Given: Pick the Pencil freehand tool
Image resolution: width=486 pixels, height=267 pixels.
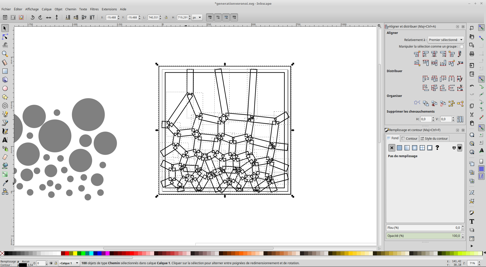Looking at the screenshot, I should click(x=5, y=114).
